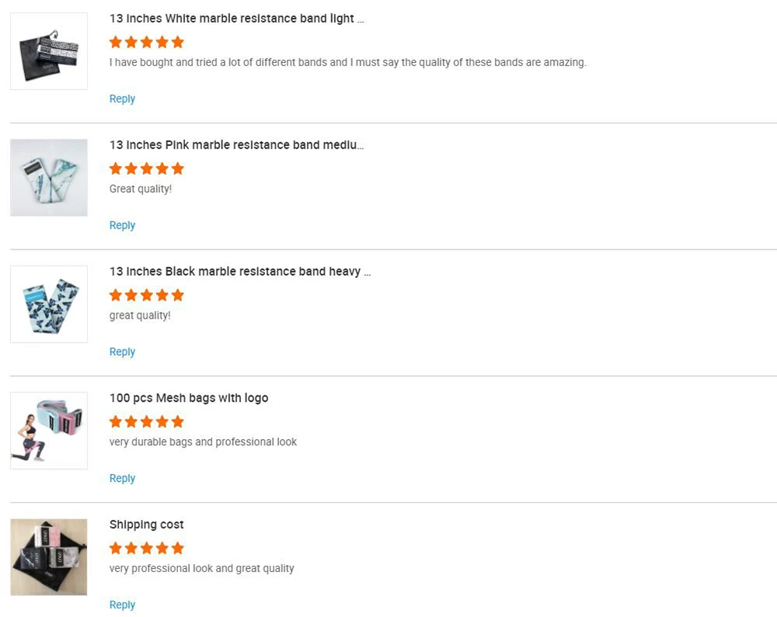Select the Shipping cost review title
Viewport: 777px width, 617px height.
(x=147, y=525)
